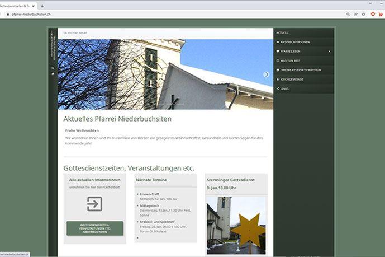
Task: Click the Brave shield icon in toolbar
Action: point(373,14)
